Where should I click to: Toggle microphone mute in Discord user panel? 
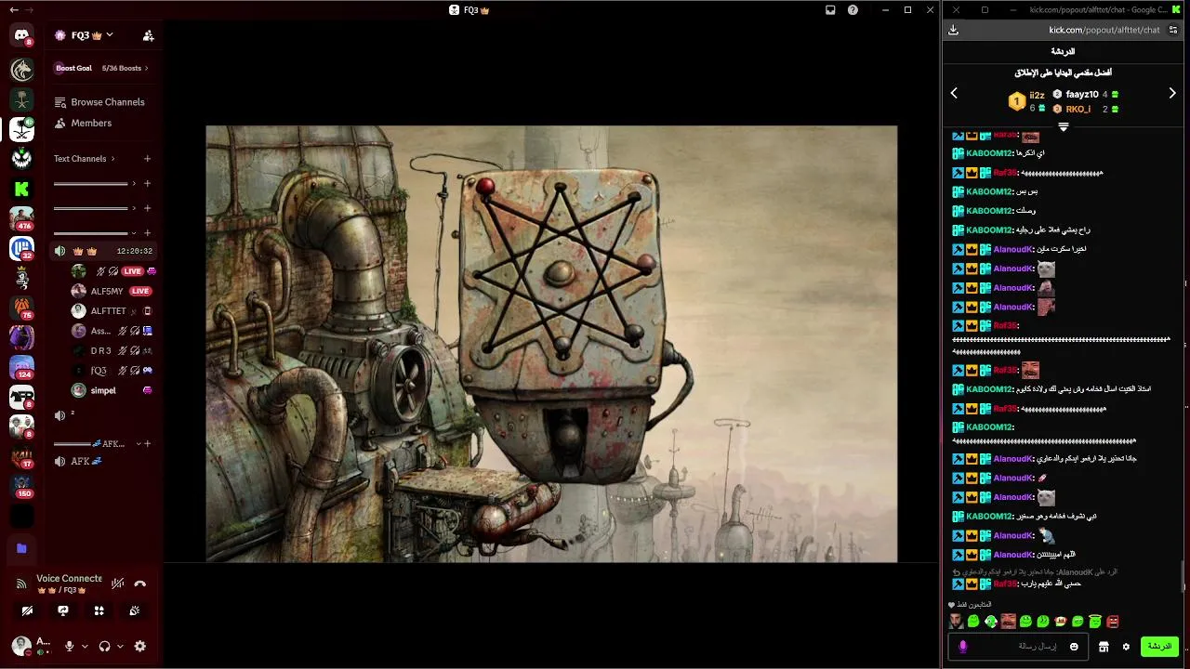[x=69, y=646]
